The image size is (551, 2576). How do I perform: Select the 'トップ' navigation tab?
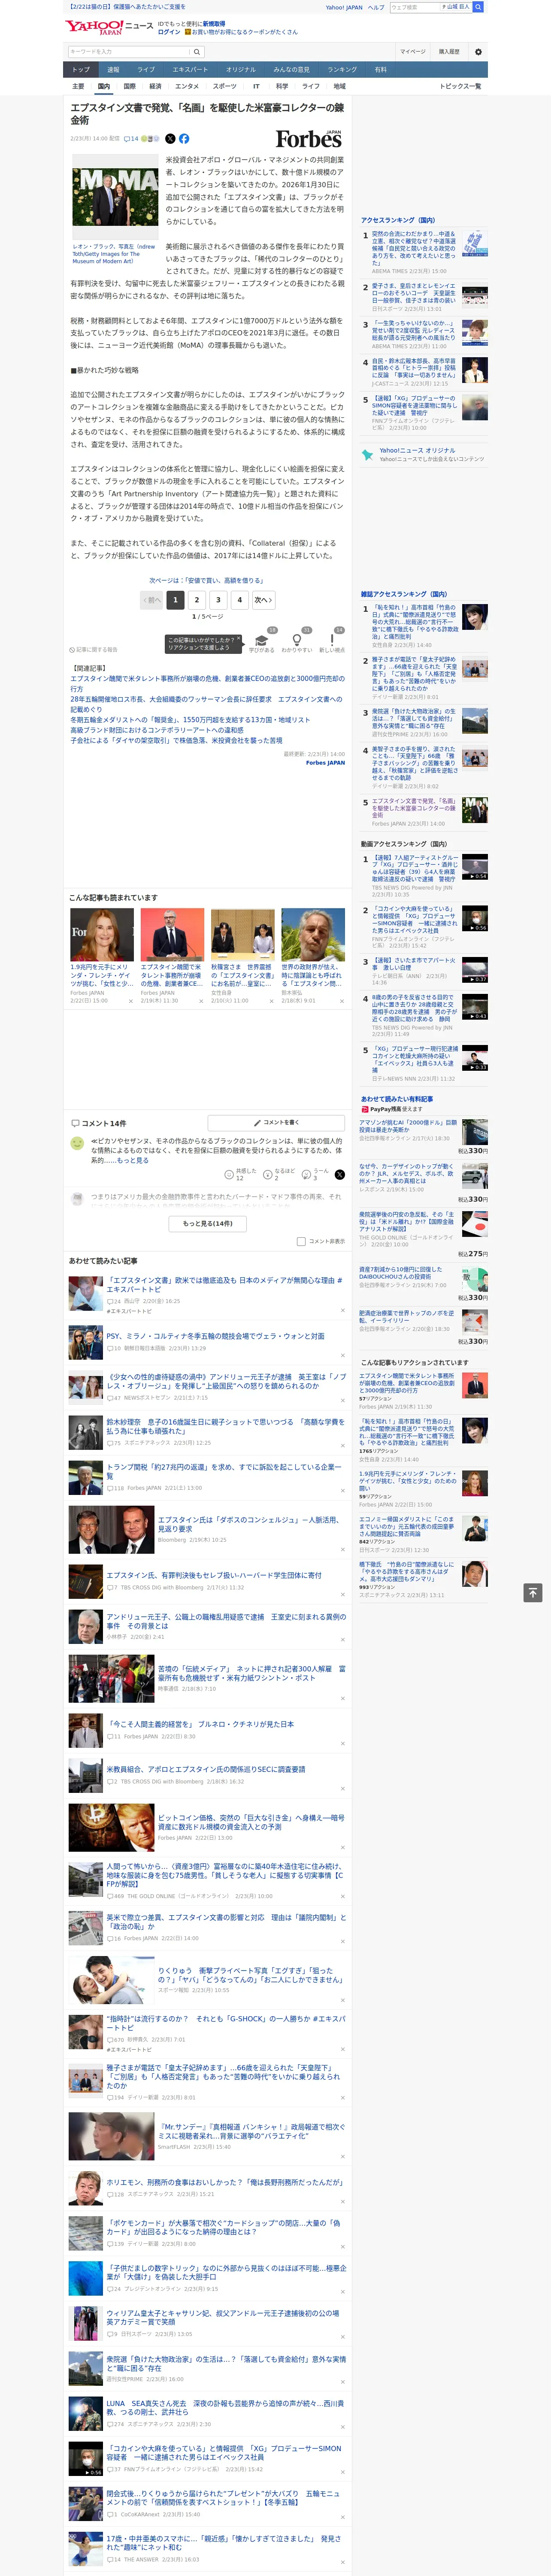point(81,70)
